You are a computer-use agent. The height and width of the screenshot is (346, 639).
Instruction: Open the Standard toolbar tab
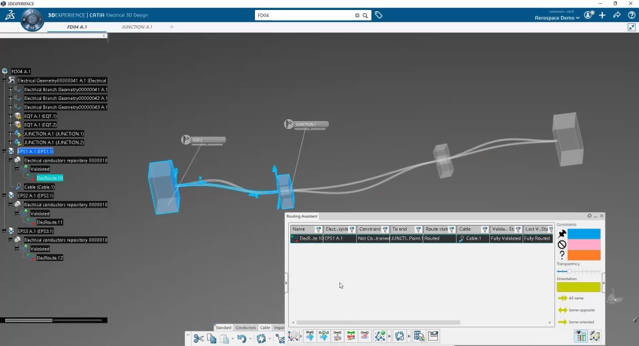[224, 327]
